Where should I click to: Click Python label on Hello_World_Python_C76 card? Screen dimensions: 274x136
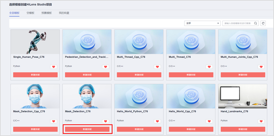tap(120, 121)
